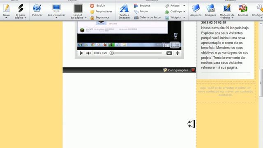
Task: Click the Novo page icon
Action: point(7,8)
